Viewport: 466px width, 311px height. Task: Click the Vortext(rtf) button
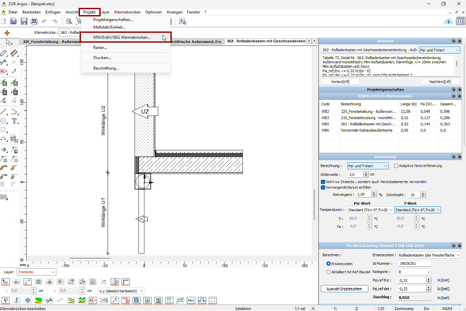[340, 82]
